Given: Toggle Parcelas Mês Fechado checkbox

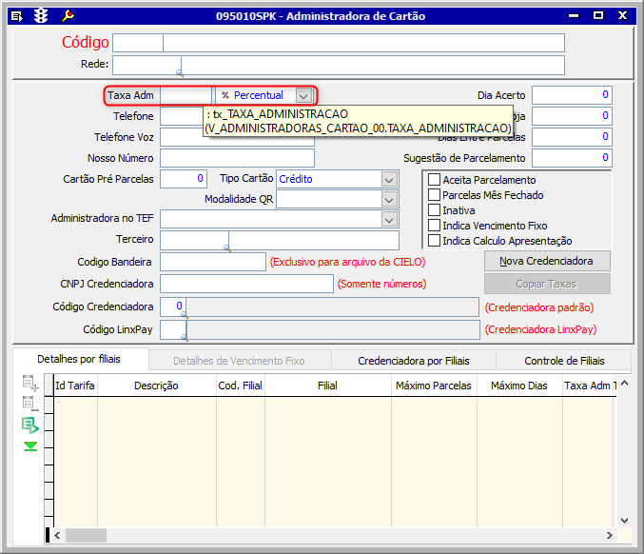Looking at the screenshot, I should click(434, 195).
